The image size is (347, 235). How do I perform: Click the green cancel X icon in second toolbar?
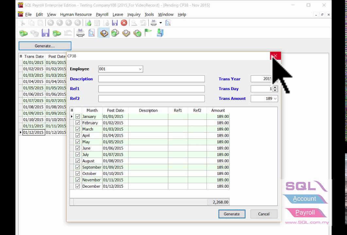point(57,33)
